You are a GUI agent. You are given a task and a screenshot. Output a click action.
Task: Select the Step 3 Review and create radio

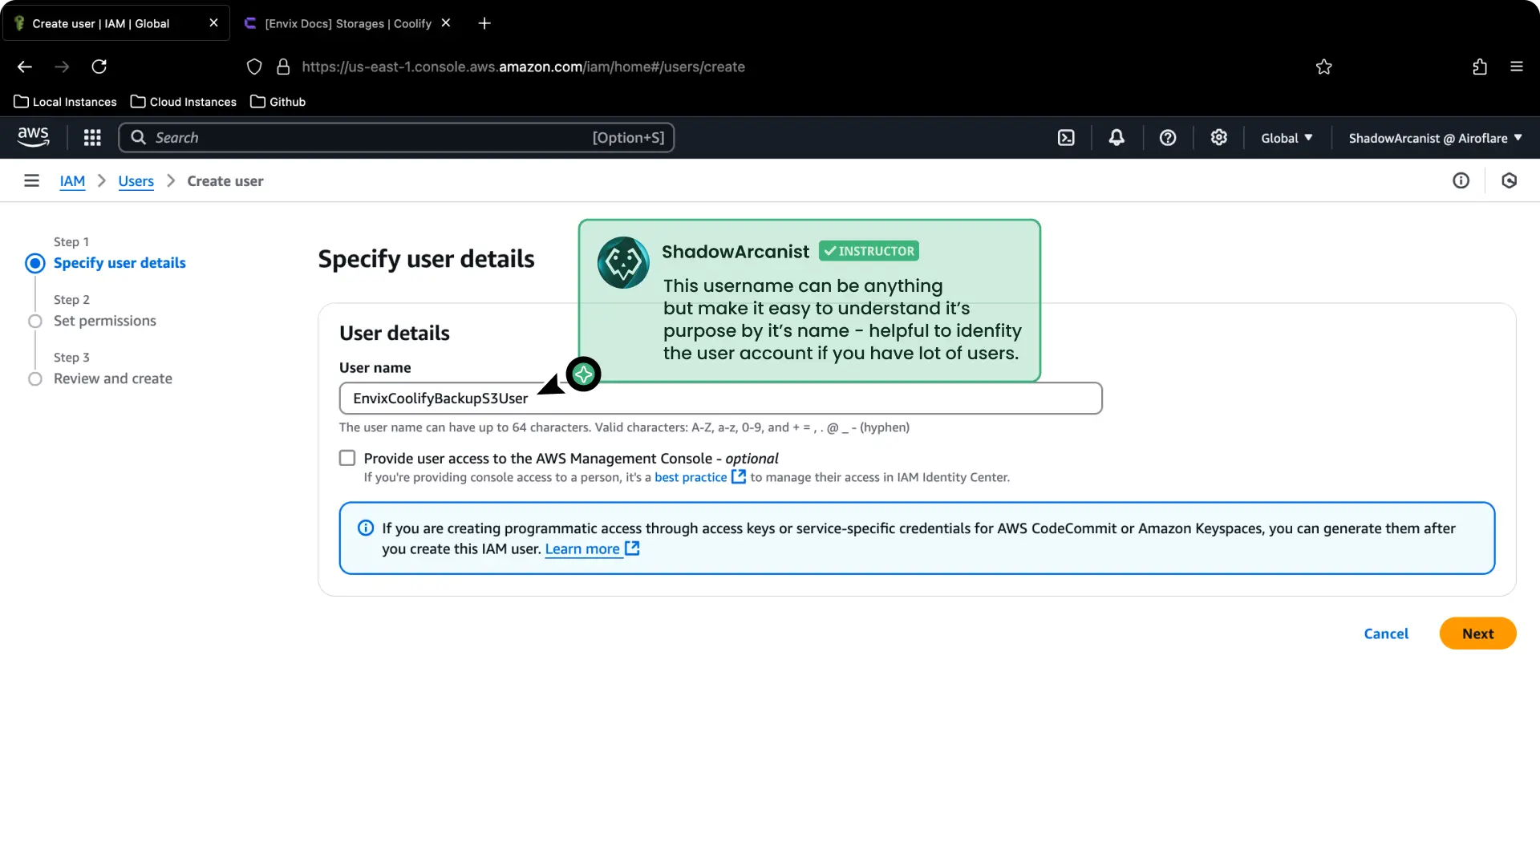[35, 379]
